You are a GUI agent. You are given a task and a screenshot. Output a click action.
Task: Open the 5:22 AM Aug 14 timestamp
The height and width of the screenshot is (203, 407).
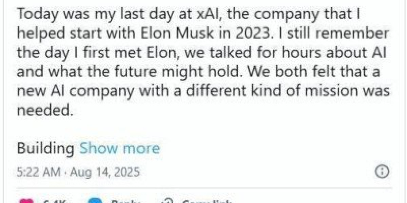(78, 172)
